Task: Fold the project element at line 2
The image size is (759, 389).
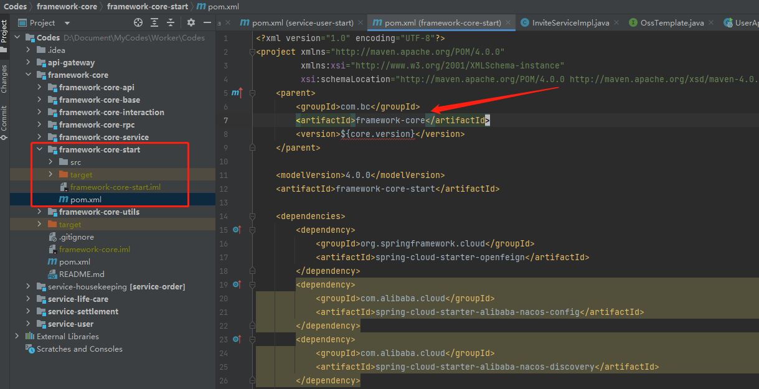Action: (252, 52)
